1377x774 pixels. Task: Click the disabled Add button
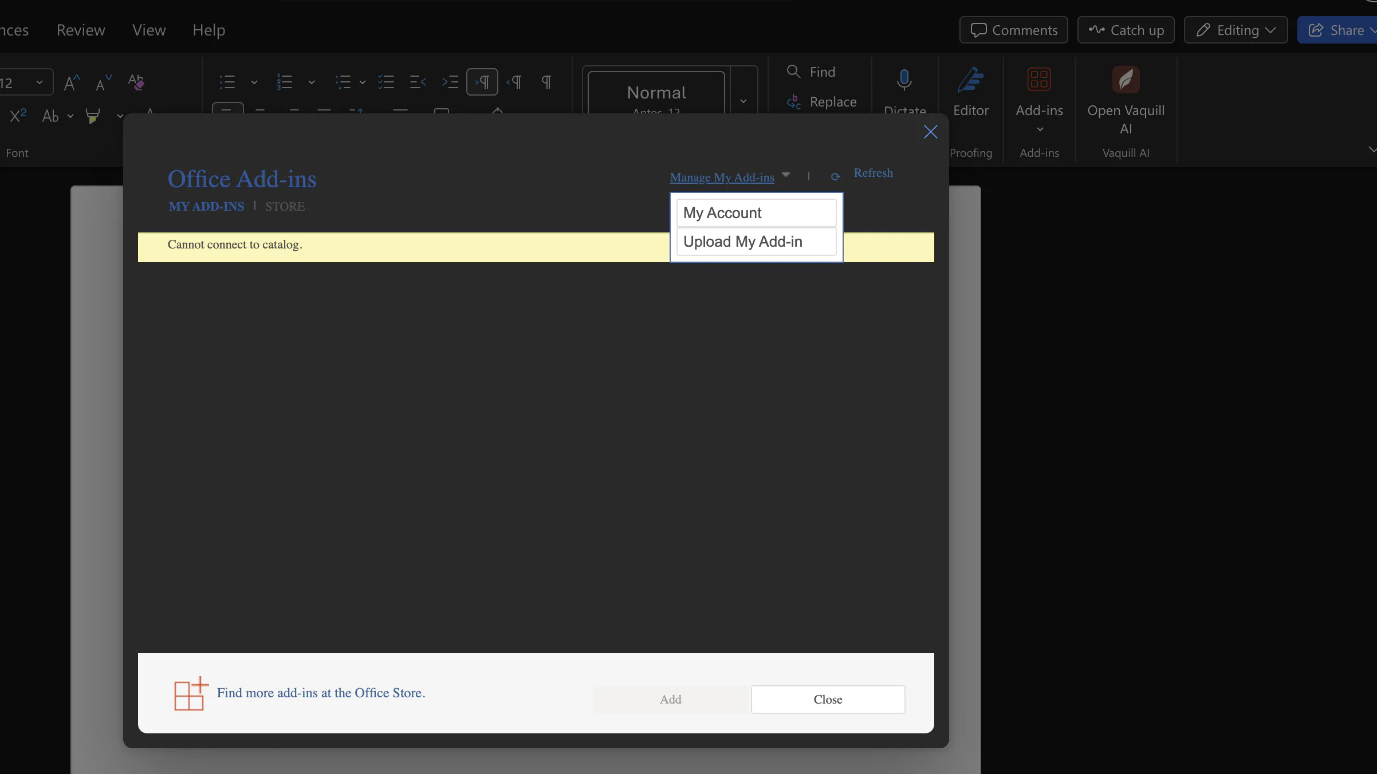670,700
